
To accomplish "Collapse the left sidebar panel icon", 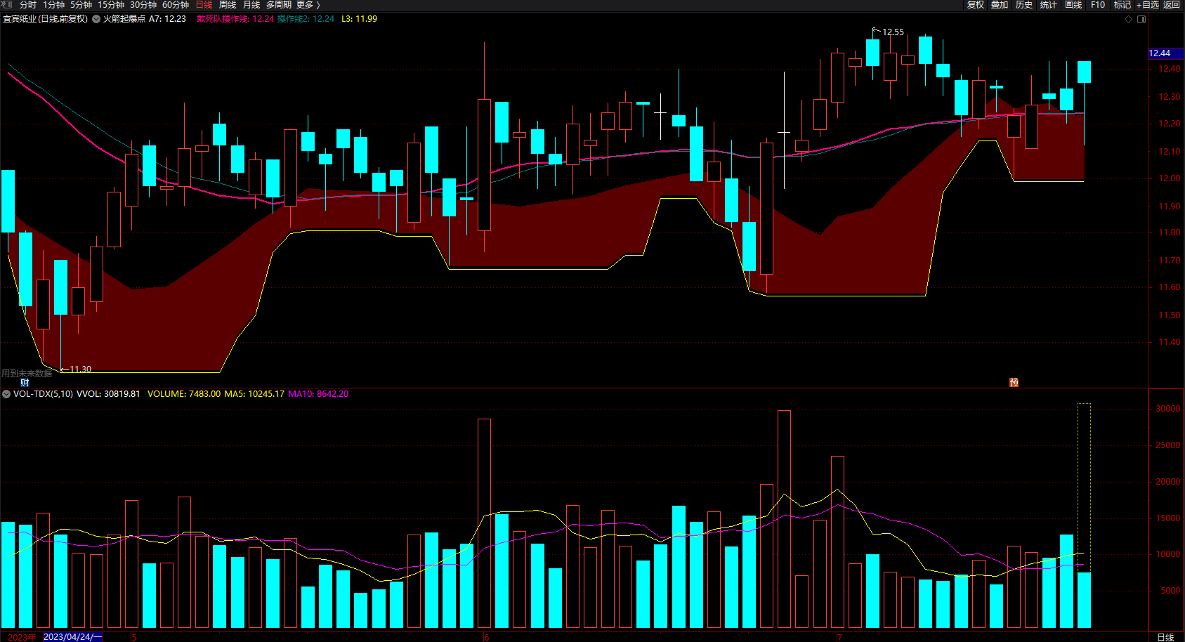I will coord(7,5).
